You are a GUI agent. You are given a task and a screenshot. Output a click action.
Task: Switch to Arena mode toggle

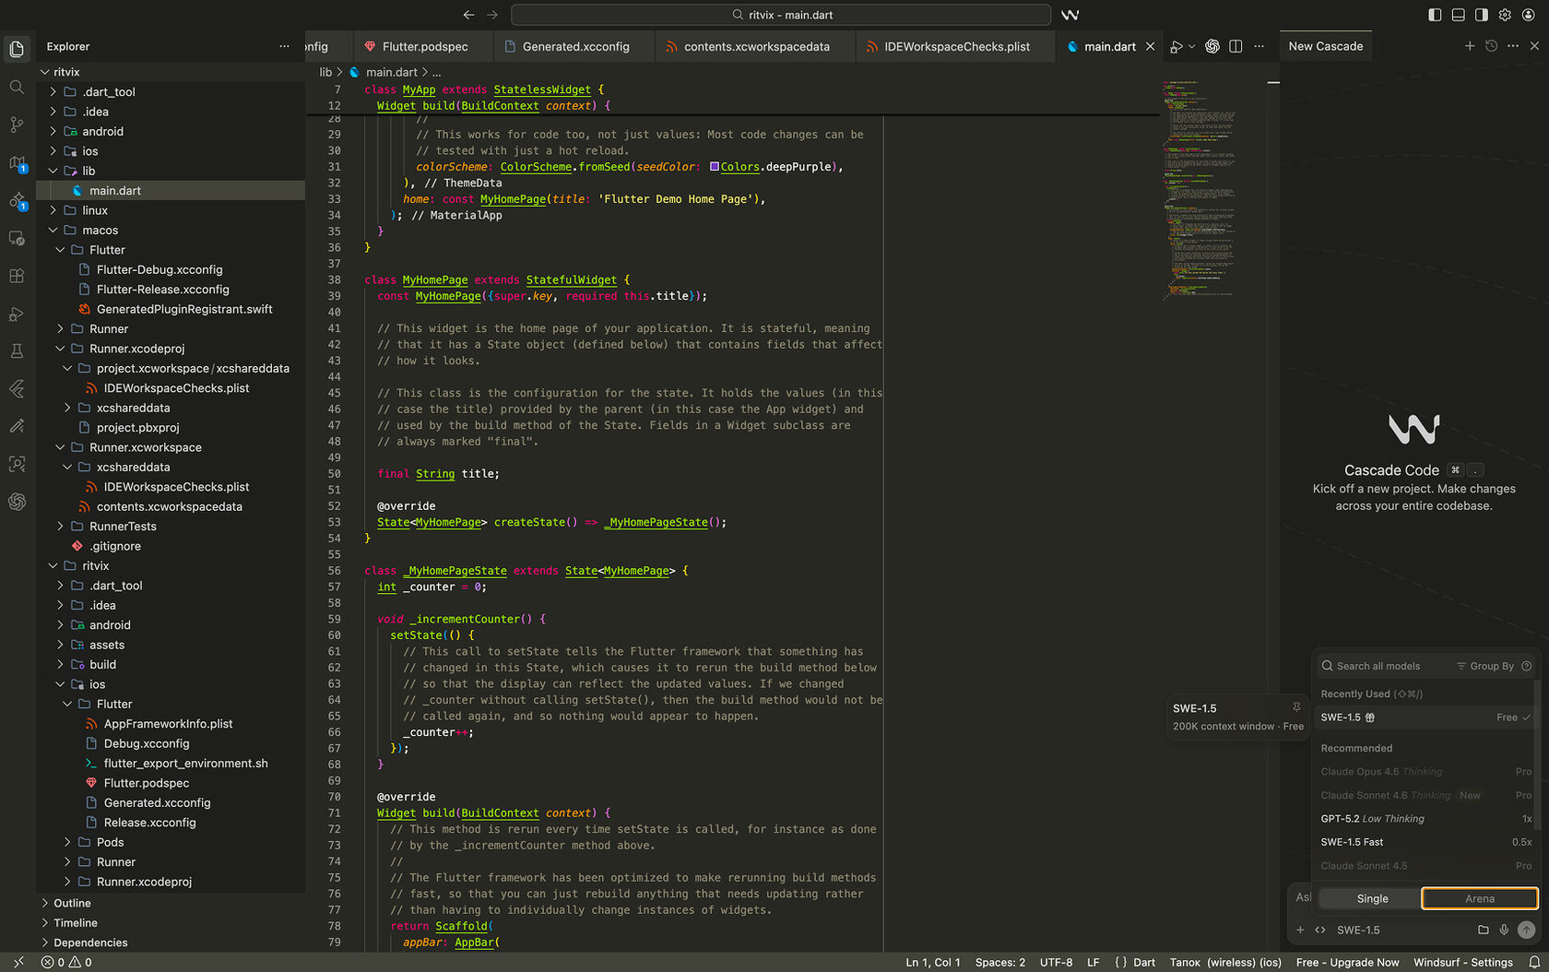click(x=1480, y=898)
